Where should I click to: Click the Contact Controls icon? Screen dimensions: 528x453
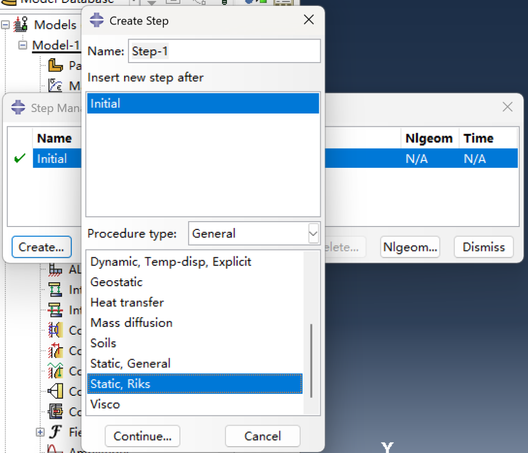tap(56, 330)
